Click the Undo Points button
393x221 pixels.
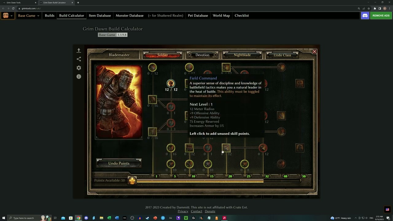pyautogui.click(x=119, y=163)
